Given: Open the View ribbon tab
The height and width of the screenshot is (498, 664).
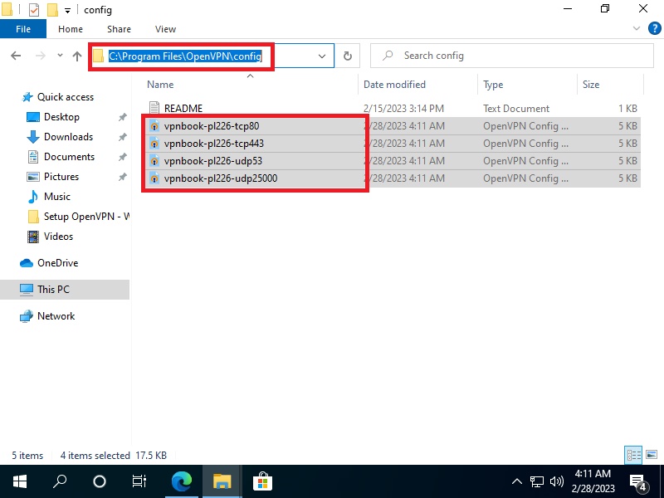Looking at the screenshot, I should [x=165, y=29].
